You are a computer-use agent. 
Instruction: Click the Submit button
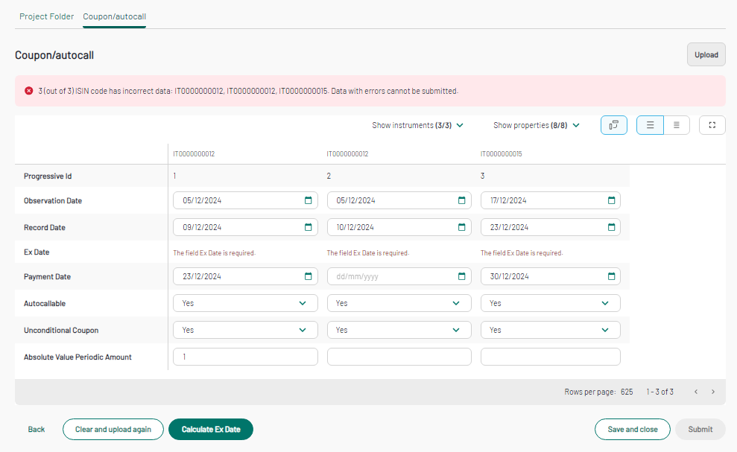pos(700,430)
